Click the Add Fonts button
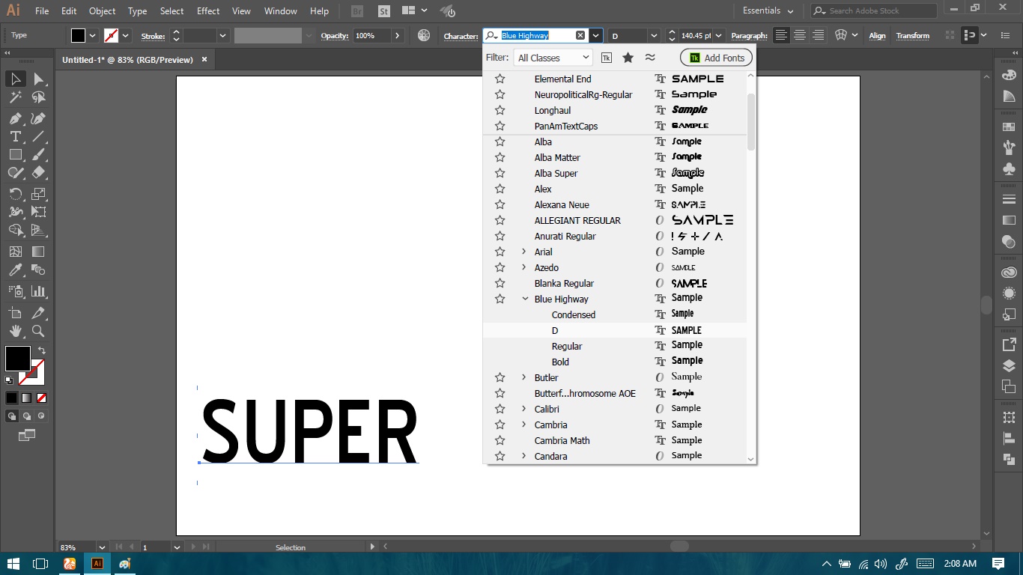The width and height of the screenshot is (1023, 575). point(716,58)
